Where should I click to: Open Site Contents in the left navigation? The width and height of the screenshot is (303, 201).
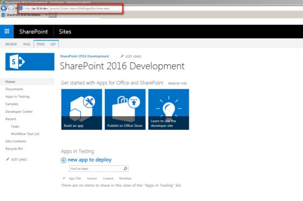tap(16, 141)
